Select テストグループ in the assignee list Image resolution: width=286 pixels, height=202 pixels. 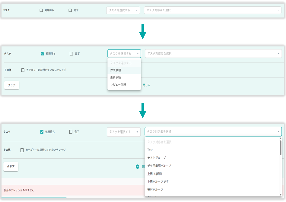(x=157, y=158)
